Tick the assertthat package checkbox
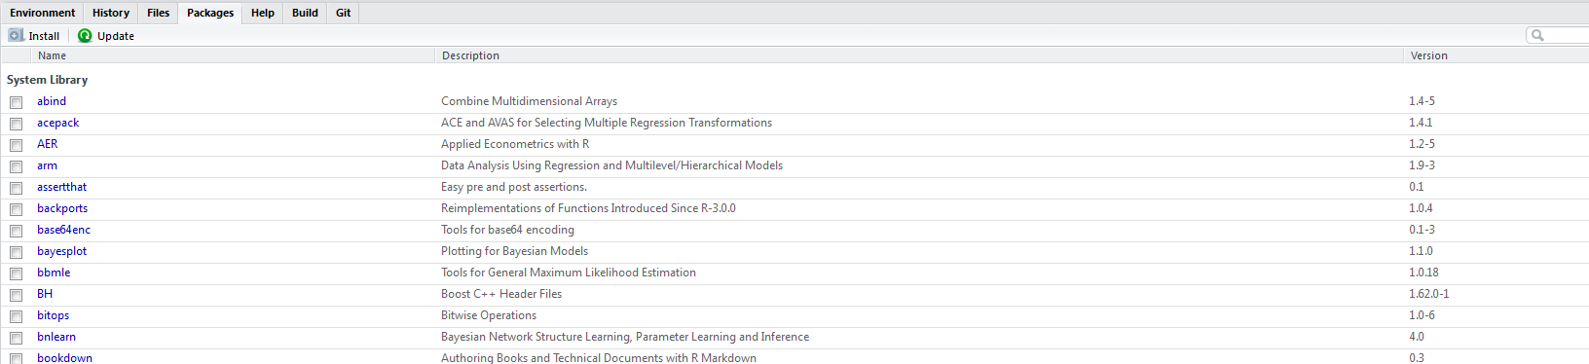 point(16,188)
